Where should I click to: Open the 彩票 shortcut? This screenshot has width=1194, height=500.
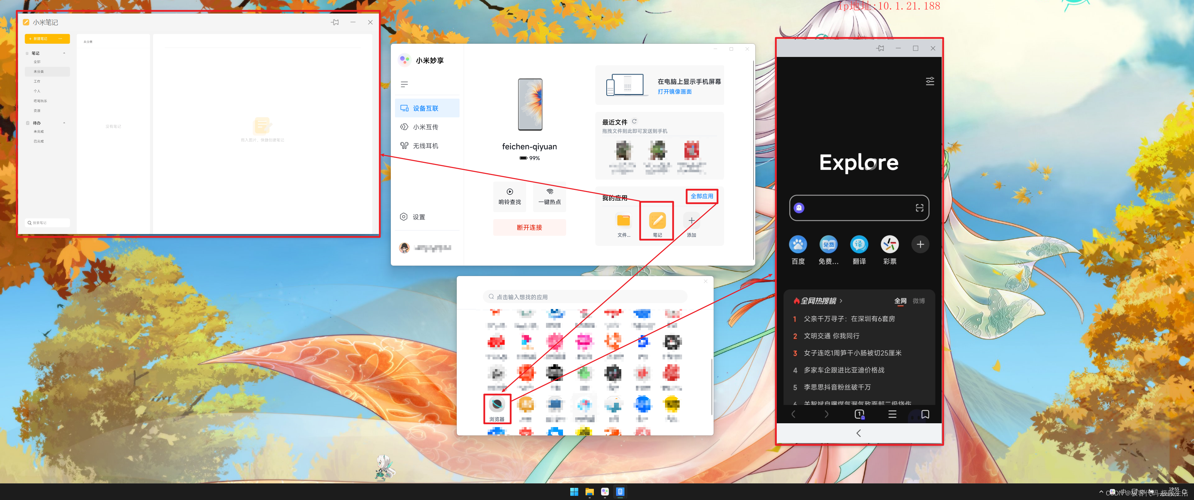pos(890,250)
